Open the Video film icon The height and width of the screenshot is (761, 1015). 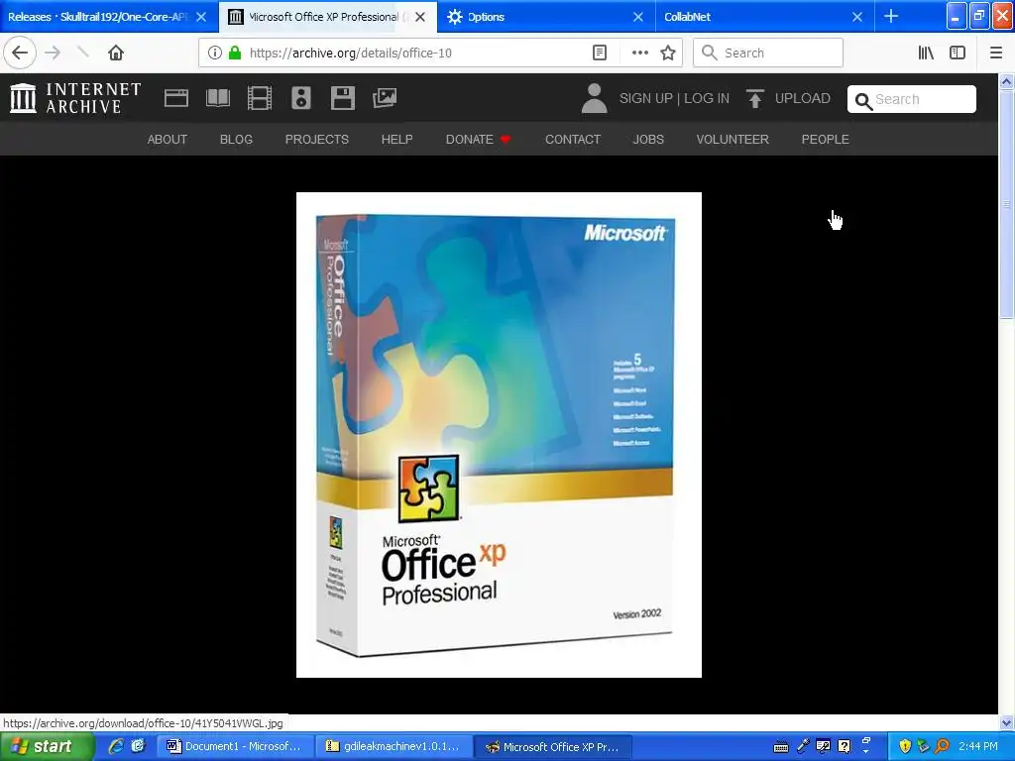tap(260, 98)
